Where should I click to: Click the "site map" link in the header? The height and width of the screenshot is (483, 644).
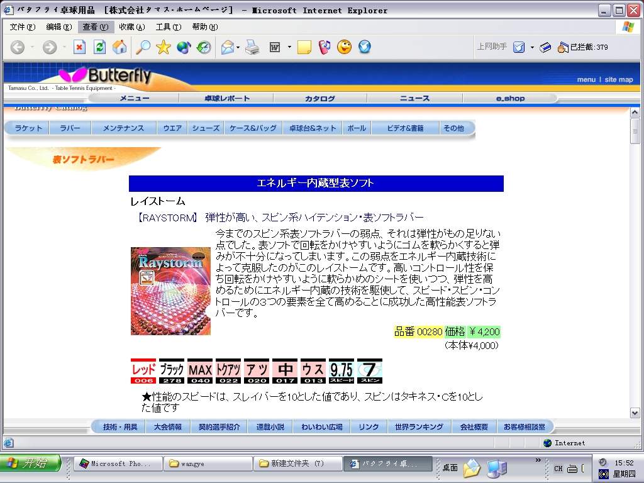point(619,80)
